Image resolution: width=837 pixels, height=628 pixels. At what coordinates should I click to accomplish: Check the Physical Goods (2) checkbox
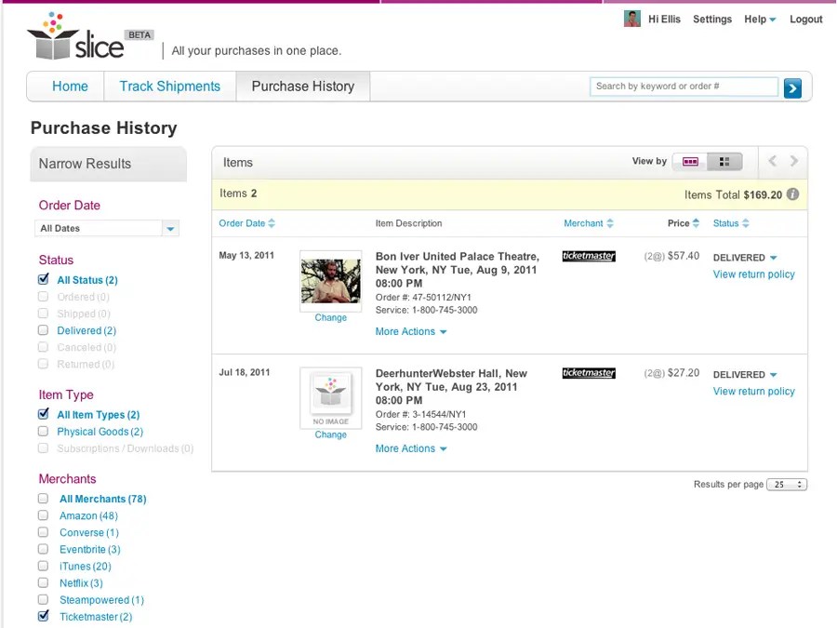pos(43,431)
